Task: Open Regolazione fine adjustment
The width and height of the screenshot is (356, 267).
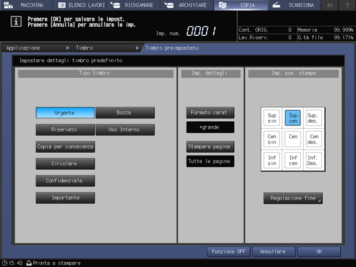Action: tap(293, 198)
